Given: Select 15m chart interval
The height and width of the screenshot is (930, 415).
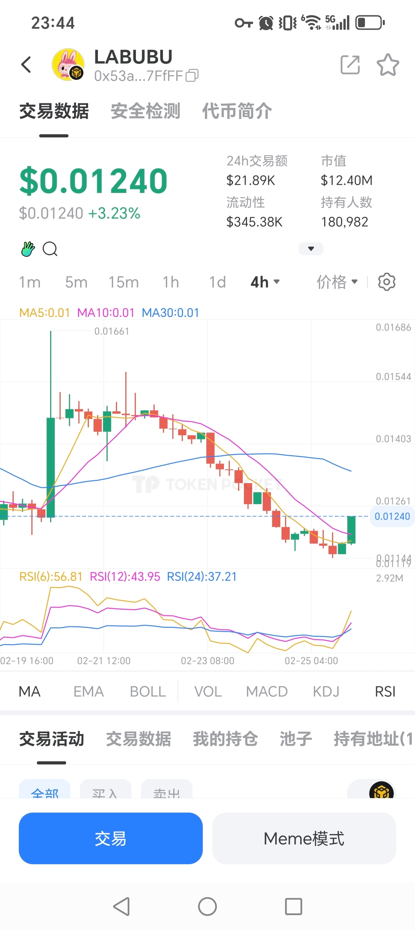Looking at the screenshot, I should pos(124,282).
